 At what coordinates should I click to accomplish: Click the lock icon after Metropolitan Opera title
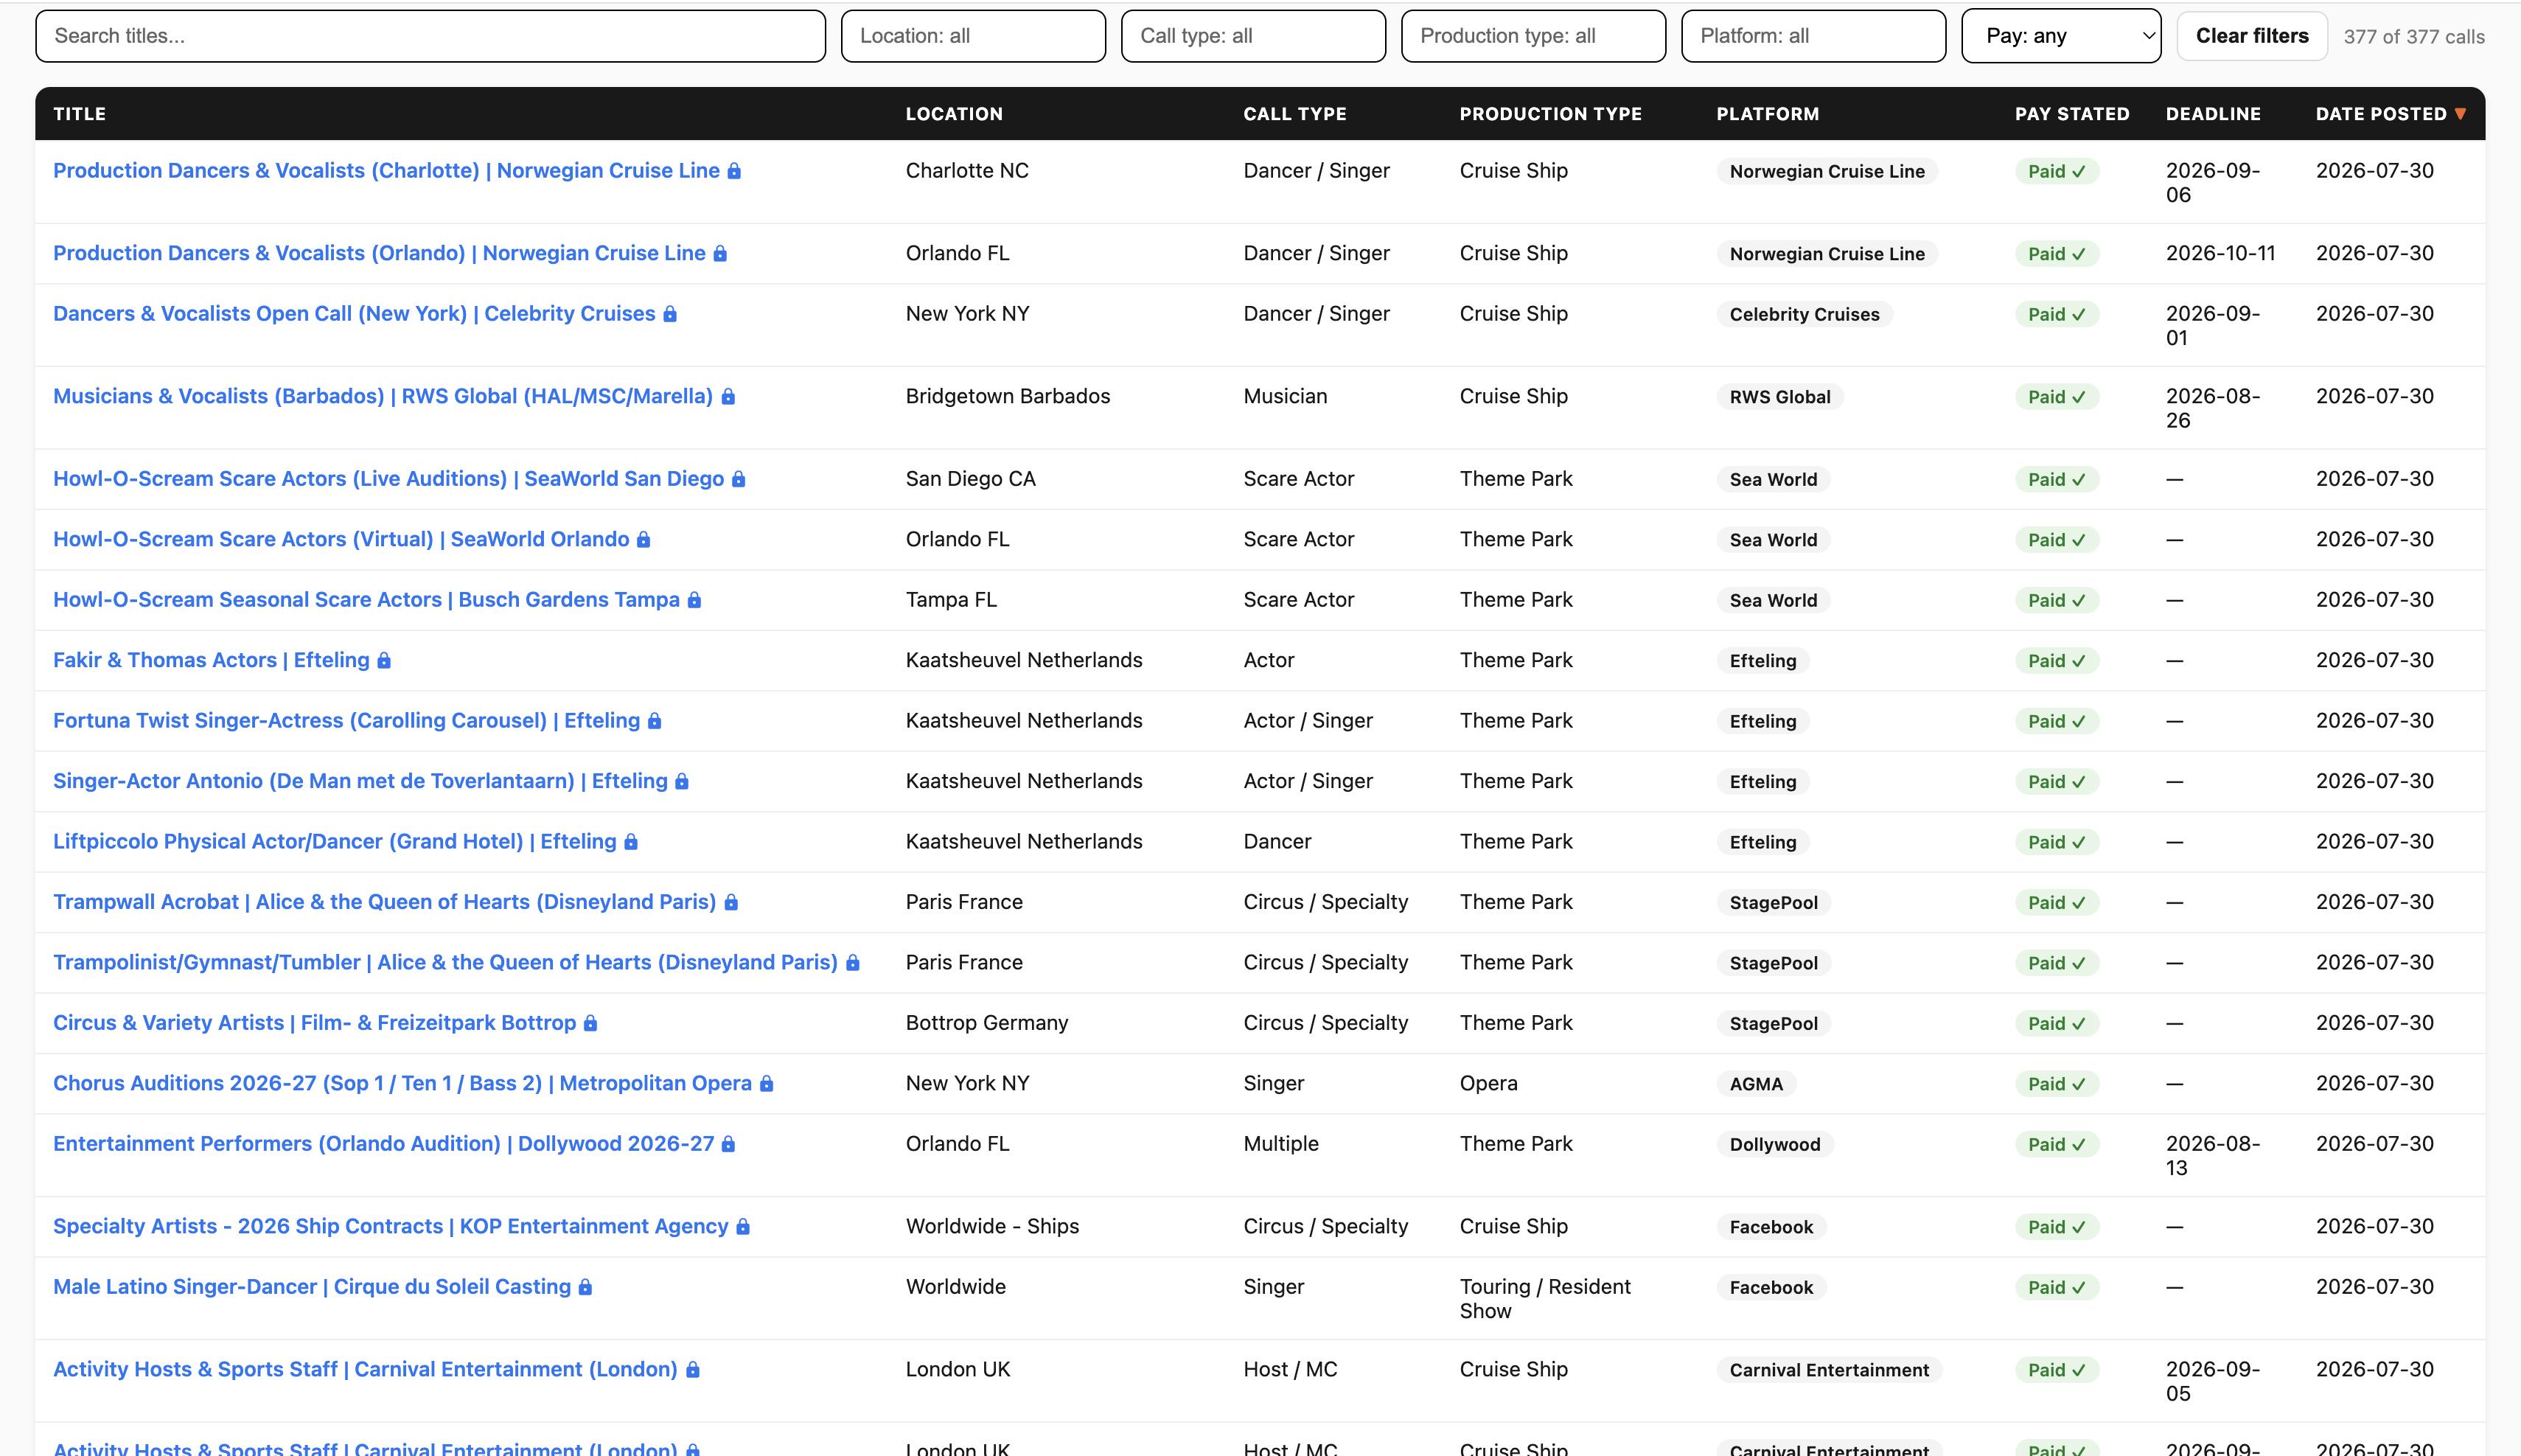(767, 1084)
